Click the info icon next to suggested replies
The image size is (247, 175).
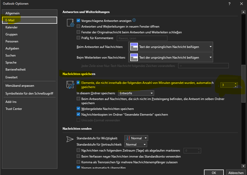(134, 20)
